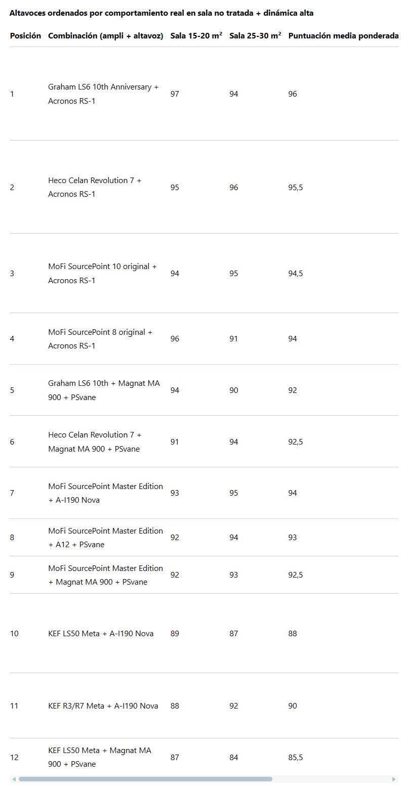Click the "Sala 25-30 m²" column header

point(255,36)
